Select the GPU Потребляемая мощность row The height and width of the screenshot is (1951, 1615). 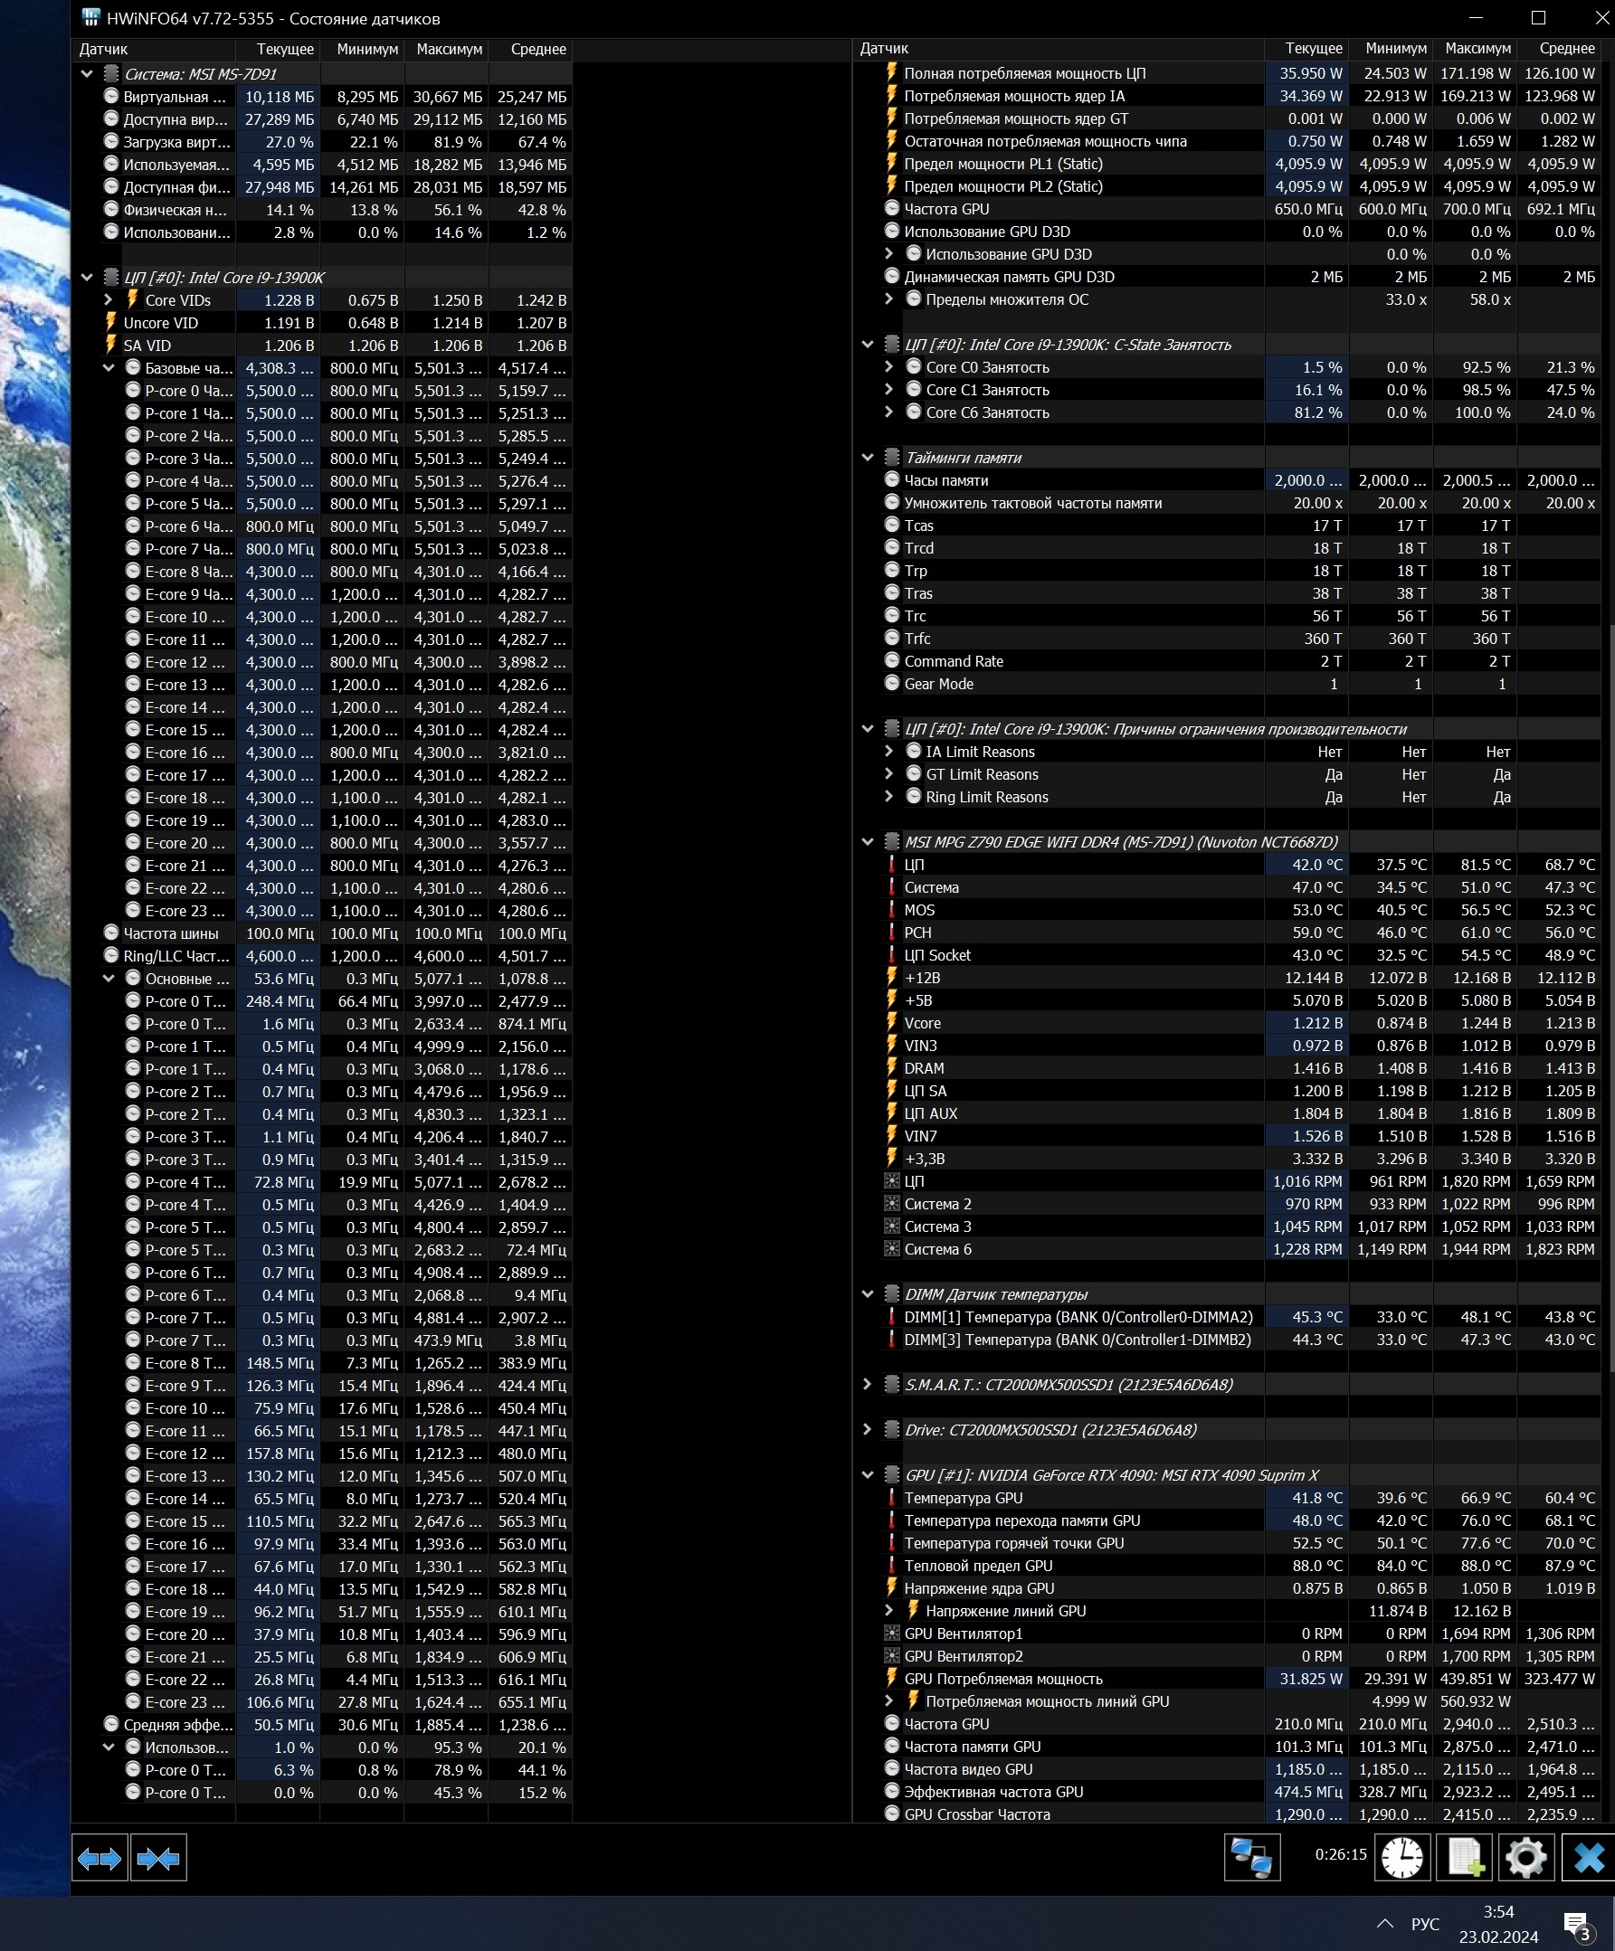tap(1227, 1679)
